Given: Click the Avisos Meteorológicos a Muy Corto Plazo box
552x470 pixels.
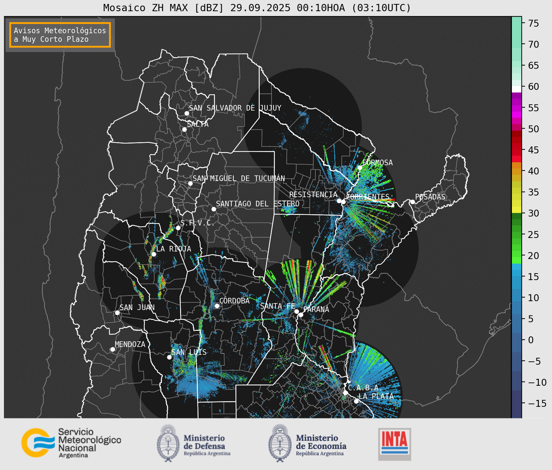Looking at the screenshot, I should pyautogui.click(x=60, y=35).
